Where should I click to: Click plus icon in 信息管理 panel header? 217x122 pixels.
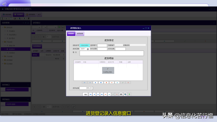[26, 23]
